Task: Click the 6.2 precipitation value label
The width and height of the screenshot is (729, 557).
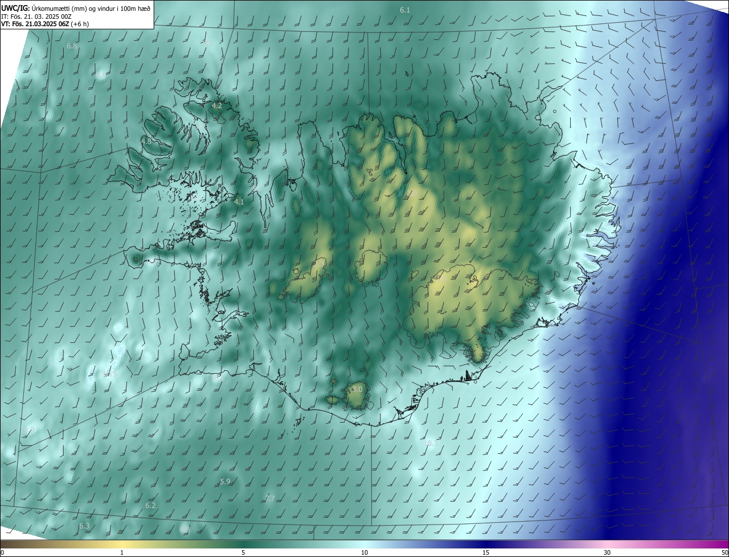Action: point(150,505)
